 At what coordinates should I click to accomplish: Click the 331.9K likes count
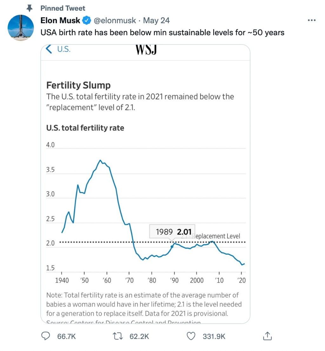pos(214,336)
